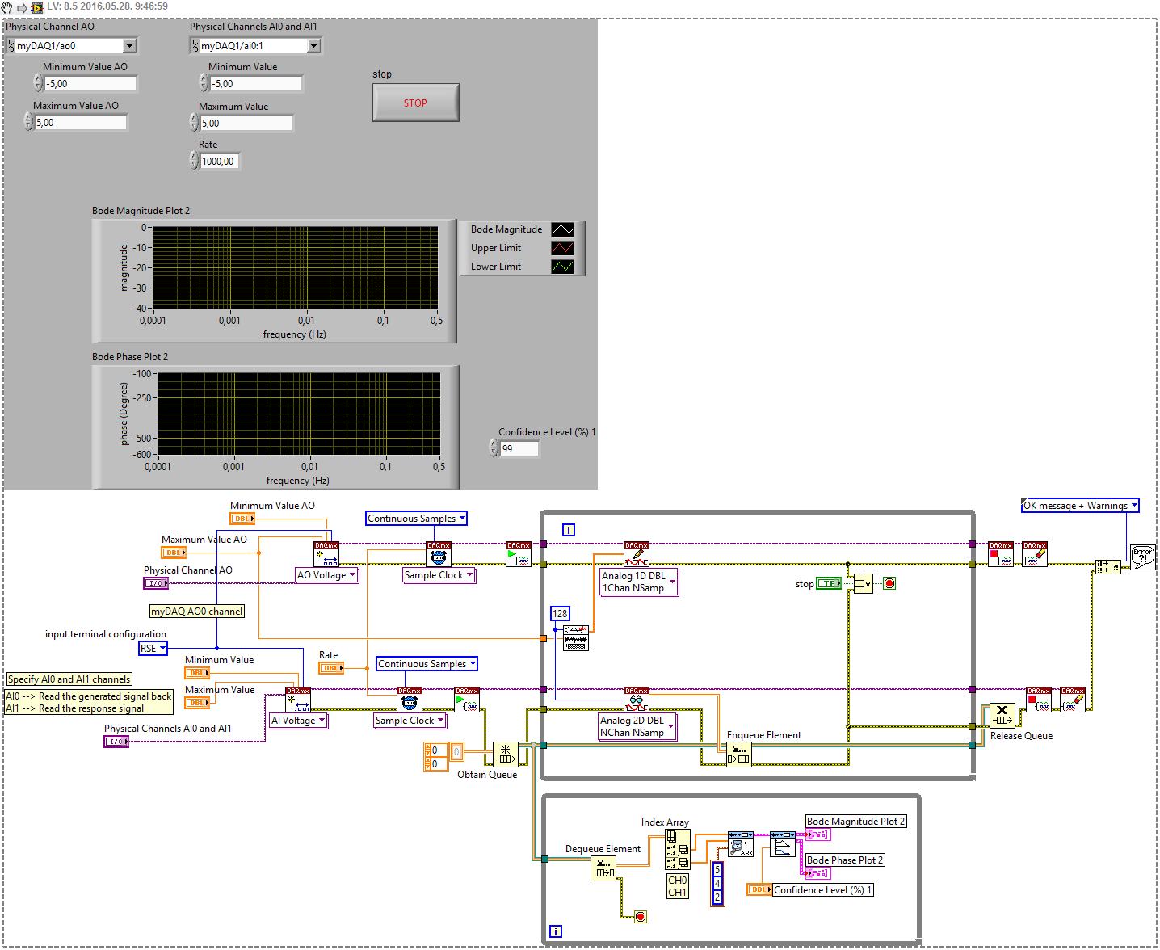Open the Physical Channel AO dropdown
The height and width of the screenshot is (950, 1160).
(x=129, y=46)
